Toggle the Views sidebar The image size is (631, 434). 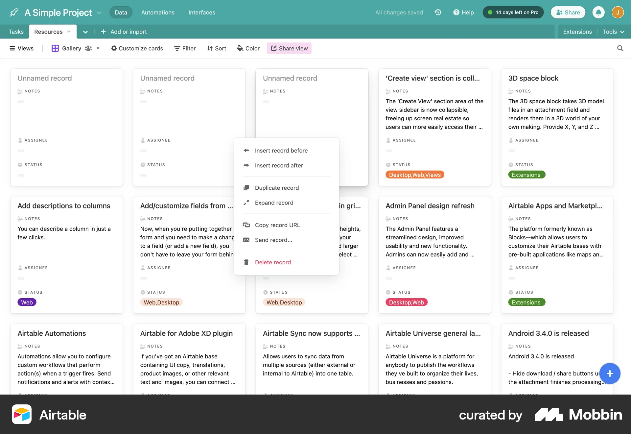(x=21, y=48)
